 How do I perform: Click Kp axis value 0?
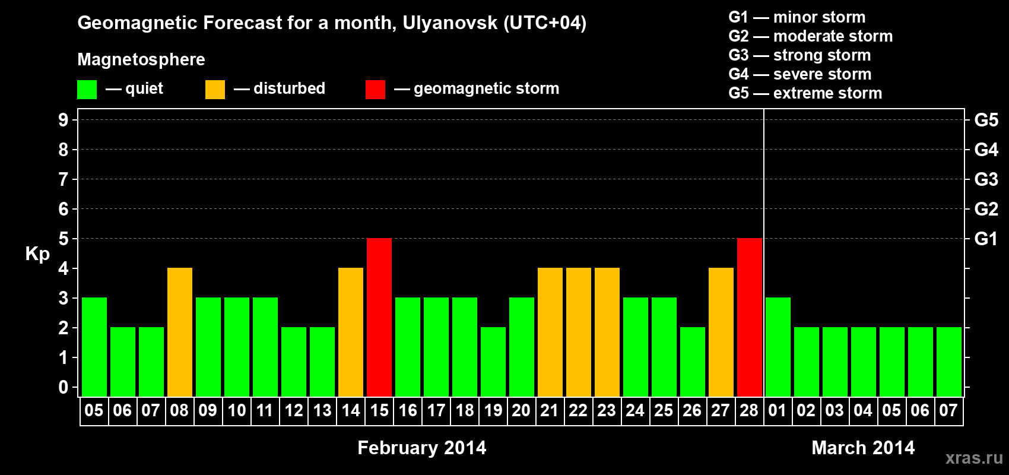63,387
